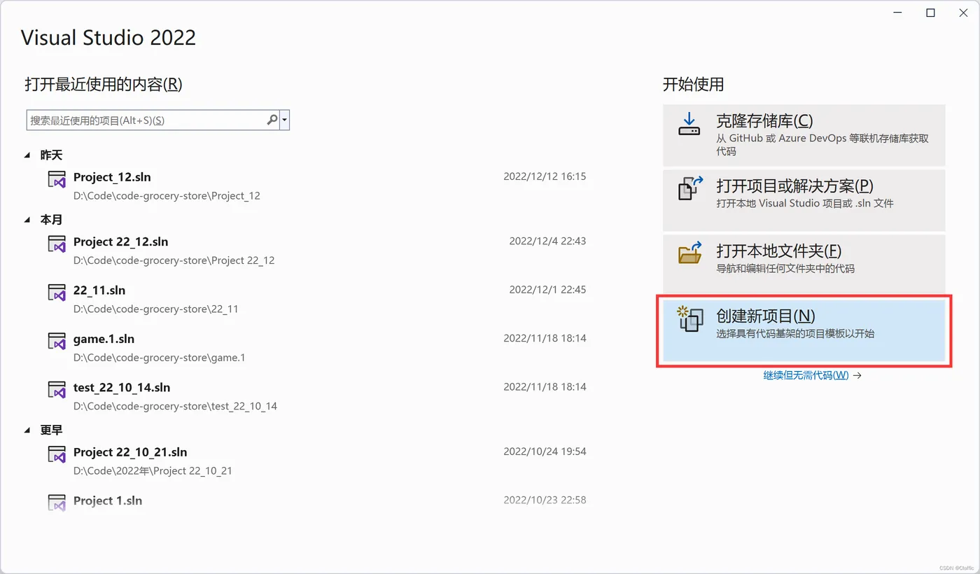980x574 pixels.
Task: Click the test_22_10_14.sln solution icon
Action: [x=57, y=389]
